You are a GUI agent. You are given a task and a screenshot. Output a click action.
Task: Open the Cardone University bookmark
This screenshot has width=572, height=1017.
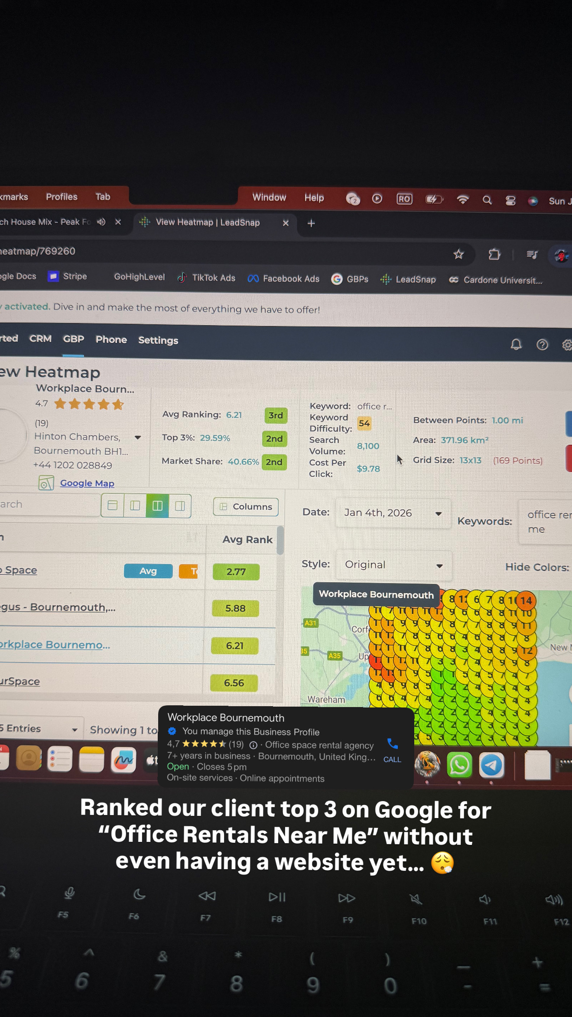[495, 280]
